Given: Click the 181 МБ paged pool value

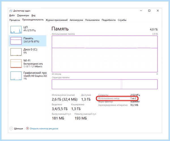Looking at the screenshot, I should click(58, 118).
